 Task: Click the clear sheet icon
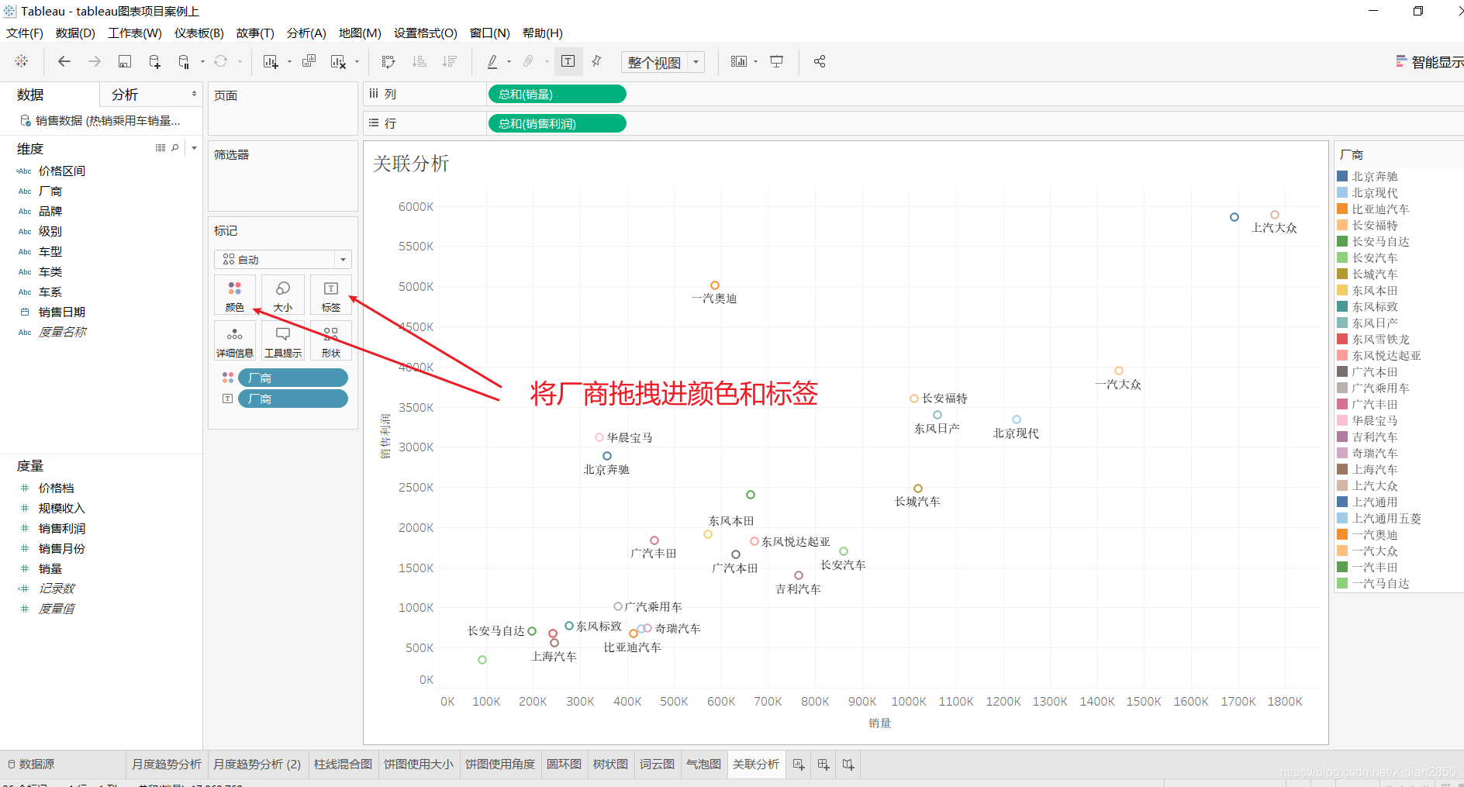(x=338, y=61)
